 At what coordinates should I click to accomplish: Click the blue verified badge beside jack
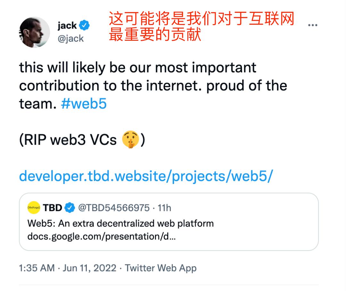point(85,25)
